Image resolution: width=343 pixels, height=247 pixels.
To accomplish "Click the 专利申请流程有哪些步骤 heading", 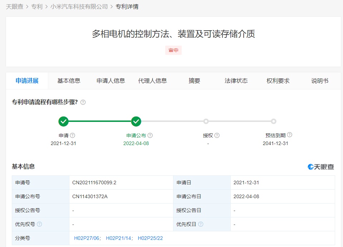I will 45,102.
